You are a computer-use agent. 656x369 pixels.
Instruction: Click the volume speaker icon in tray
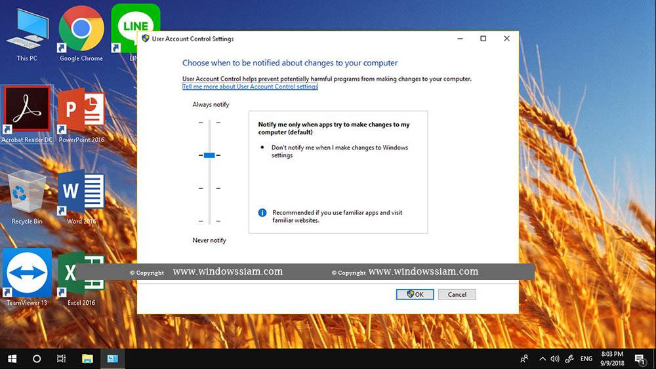(555, 359)
